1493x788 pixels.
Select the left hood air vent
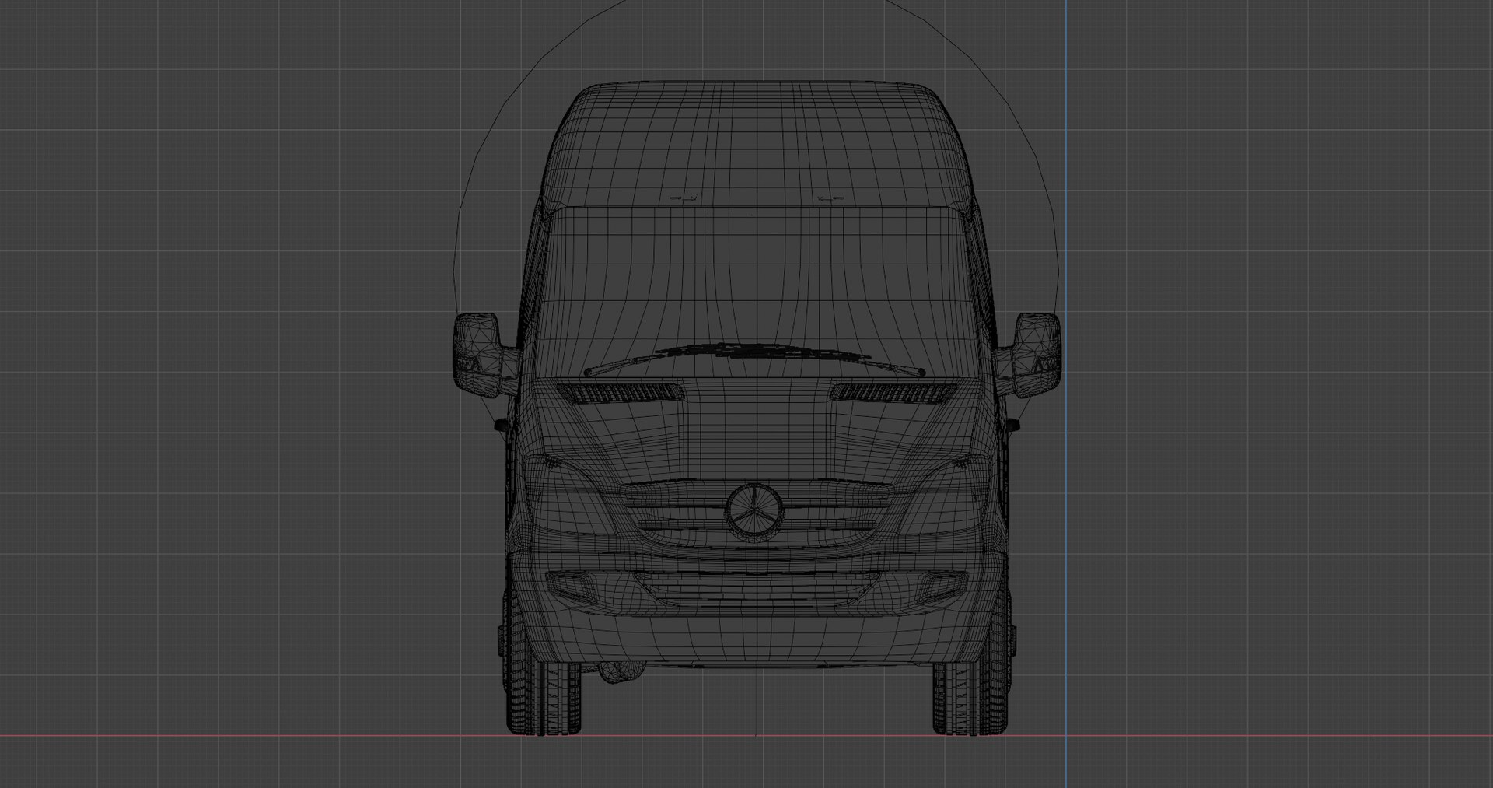tap(621, 393)
